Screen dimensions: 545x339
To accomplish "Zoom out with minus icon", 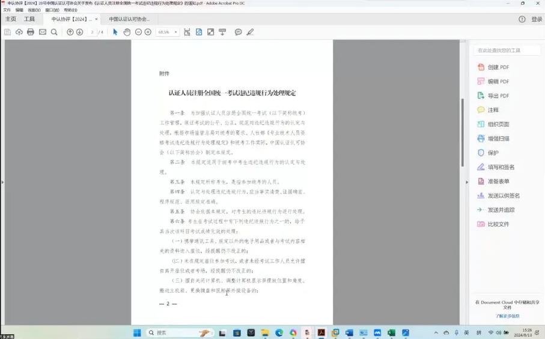I will [x=138, y=32].
